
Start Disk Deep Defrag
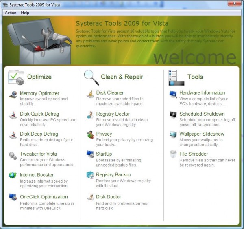pos(39,134)
